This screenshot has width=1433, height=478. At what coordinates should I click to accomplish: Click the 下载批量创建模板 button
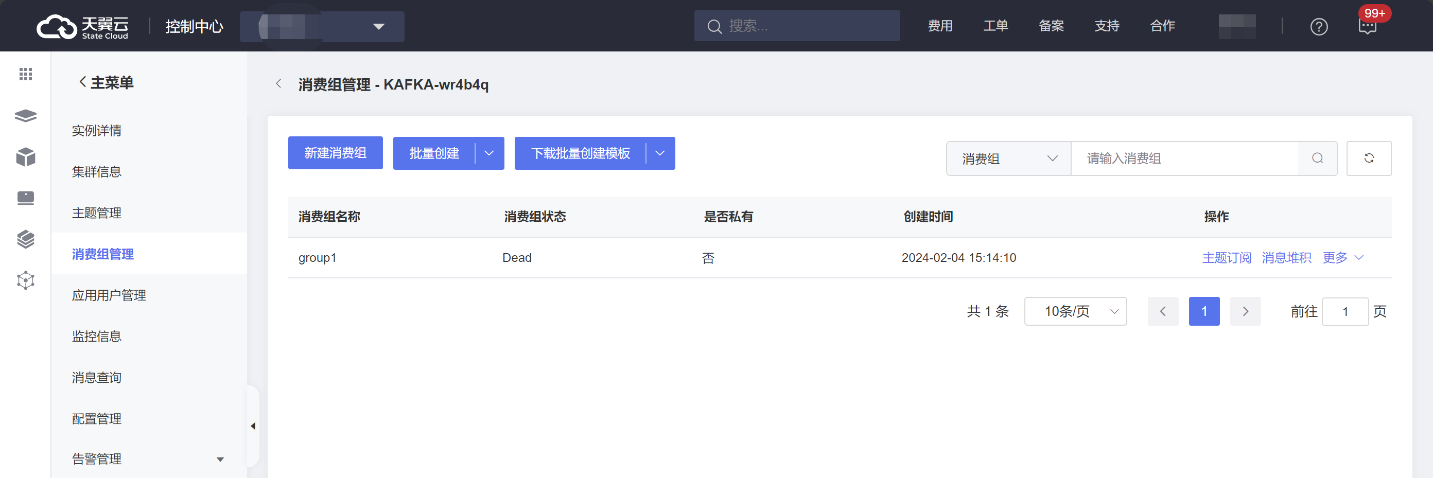(580, 153)
